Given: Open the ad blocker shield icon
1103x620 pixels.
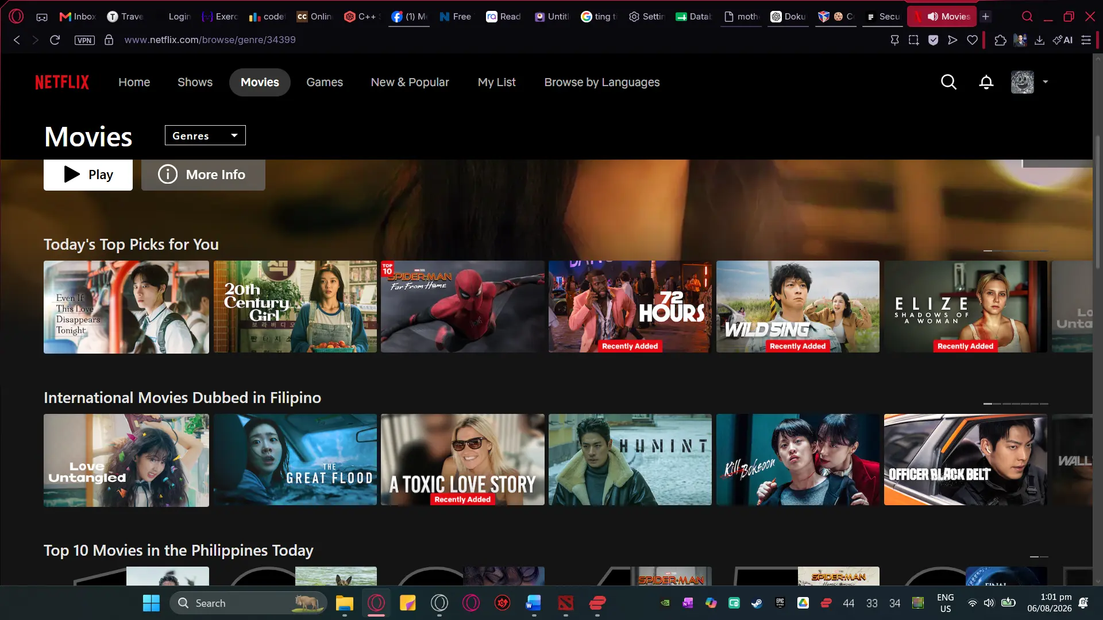Looking at the screenshot, I should (x=933, y=40).
